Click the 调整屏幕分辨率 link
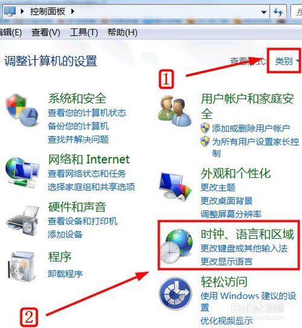This screenshot has width=302, height=328. 231,214
